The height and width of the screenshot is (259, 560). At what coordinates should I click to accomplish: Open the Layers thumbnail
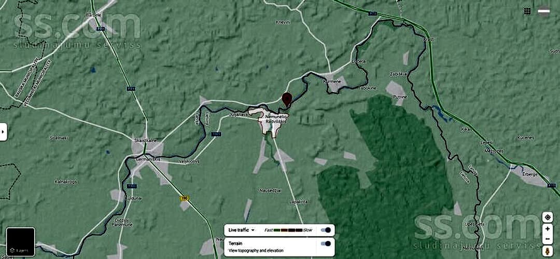tap(21, 242)
